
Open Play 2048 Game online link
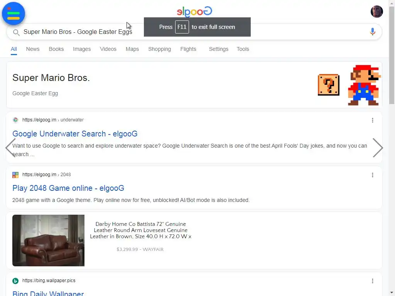point(68,188)
